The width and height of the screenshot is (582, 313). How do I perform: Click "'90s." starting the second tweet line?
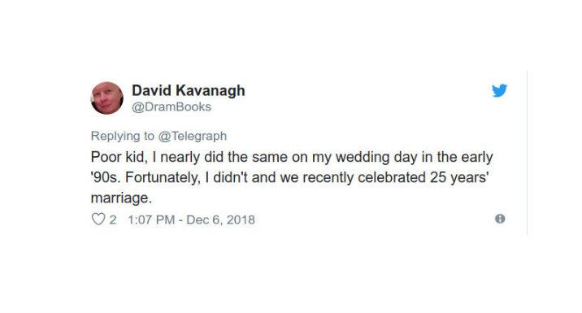pyautogui.click(x=106, y=177)
